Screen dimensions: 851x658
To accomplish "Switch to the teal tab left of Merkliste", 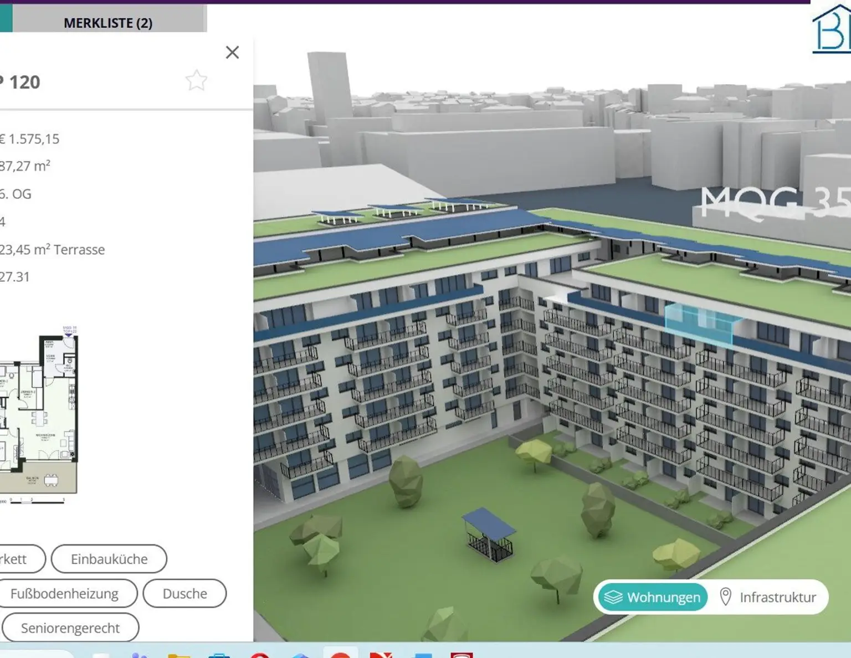I will [6, 18].
